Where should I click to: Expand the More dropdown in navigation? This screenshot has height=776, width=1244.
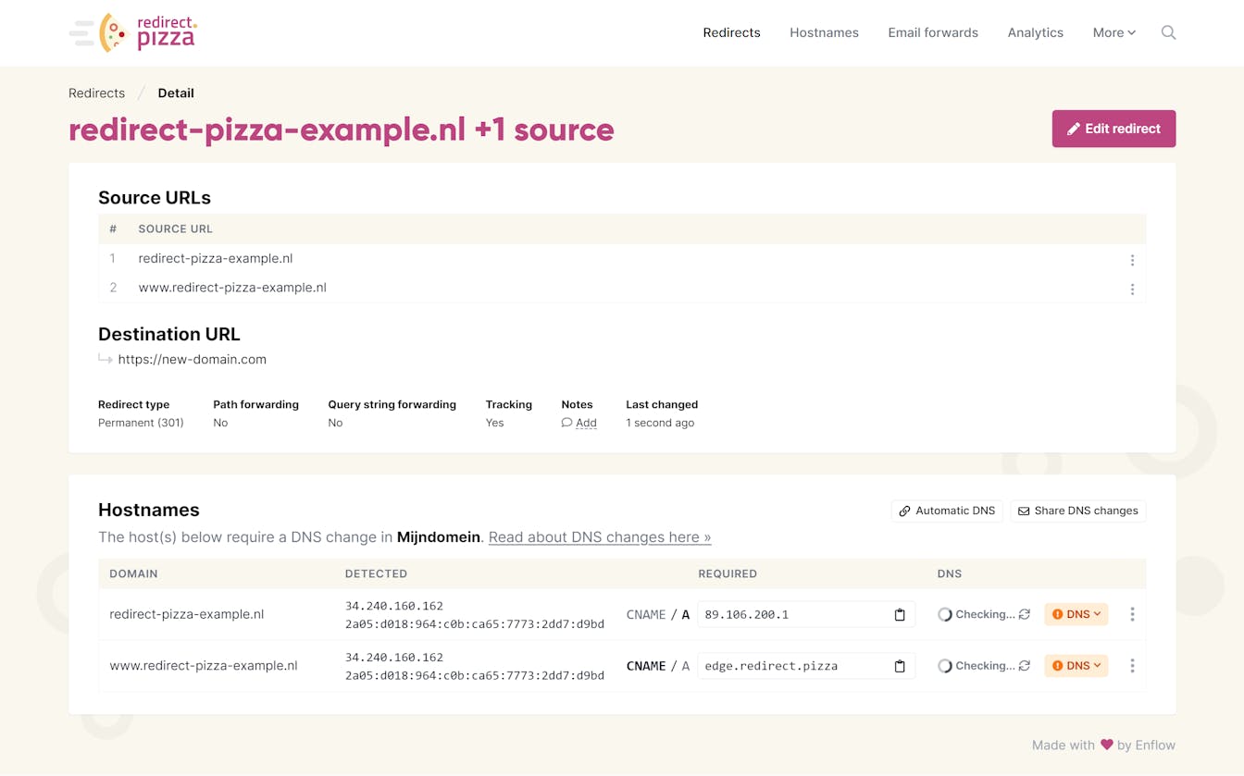[1113, 32]
